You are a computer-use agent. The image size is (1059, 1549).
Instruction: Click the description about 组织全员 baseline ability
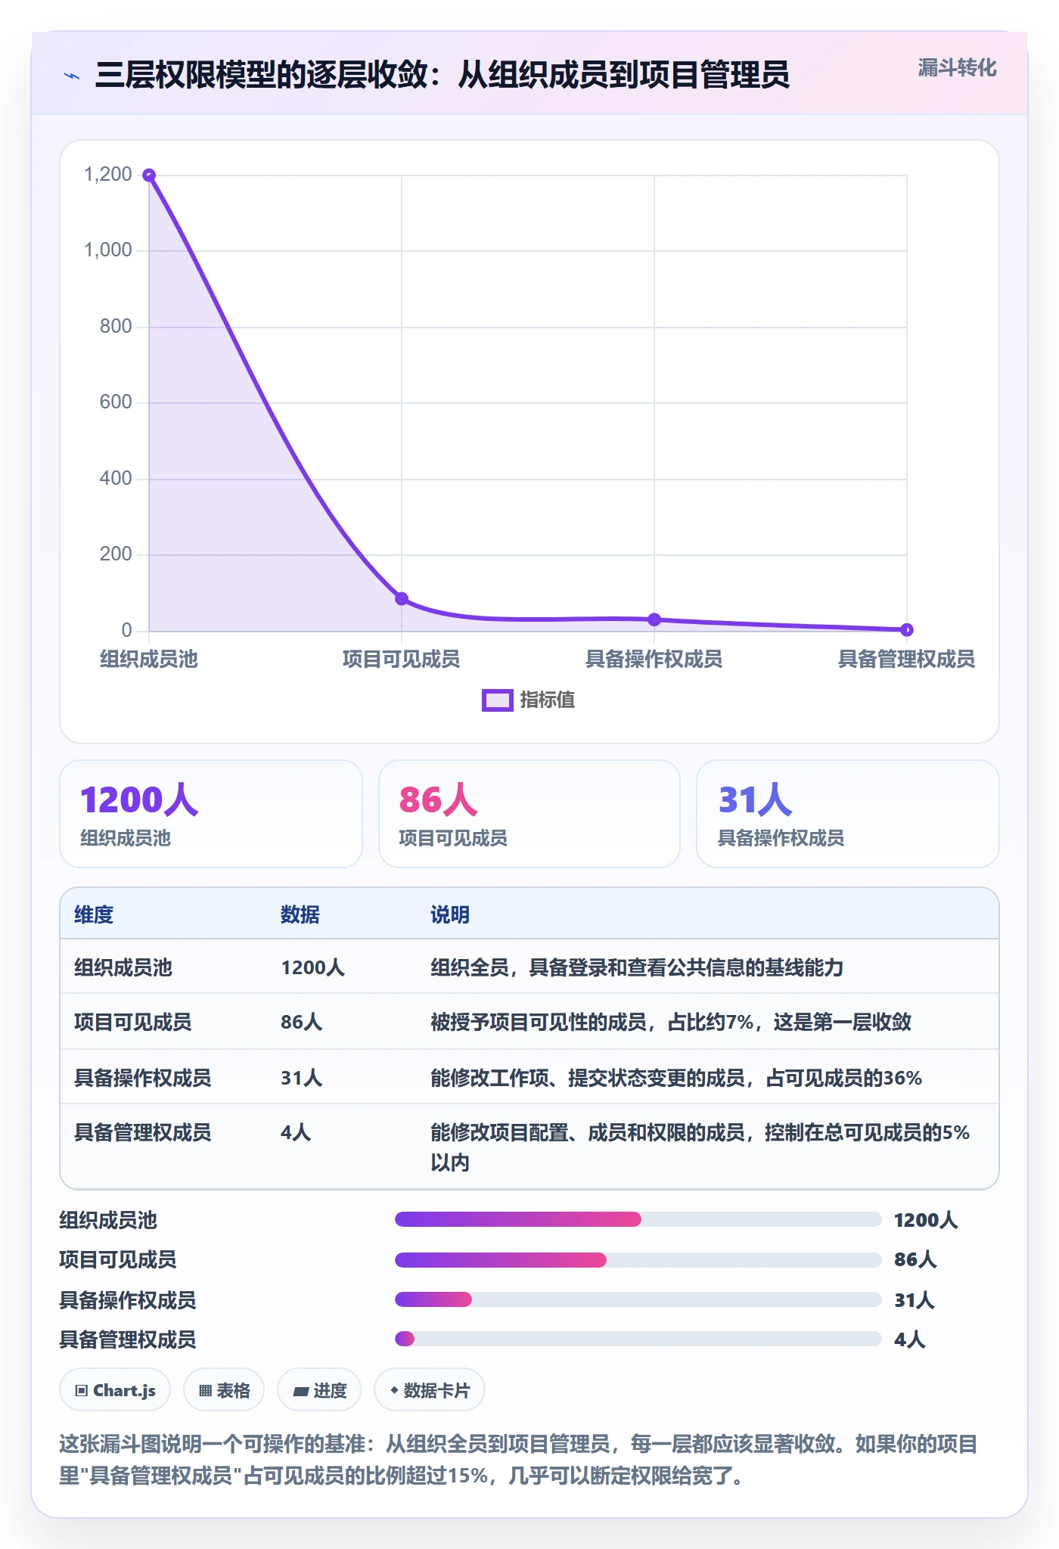(x=637, y=967)
